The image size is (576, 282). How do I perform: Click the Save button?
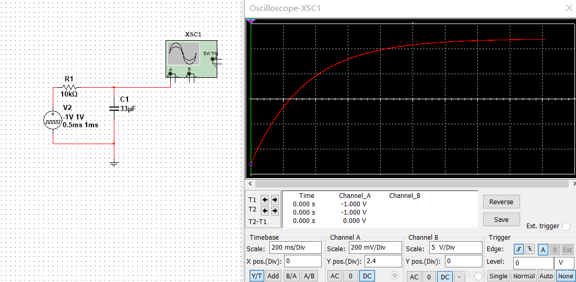pos(501,219)
